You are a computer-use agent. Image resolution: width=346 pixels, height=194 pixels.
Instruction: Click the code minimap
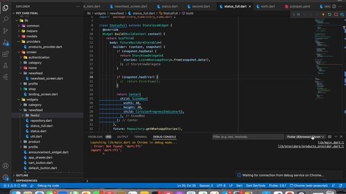point(329,59)
